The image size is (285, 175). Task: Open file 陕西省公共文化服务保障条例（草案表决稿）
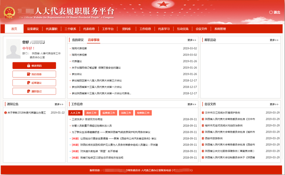tap(230, 151)
